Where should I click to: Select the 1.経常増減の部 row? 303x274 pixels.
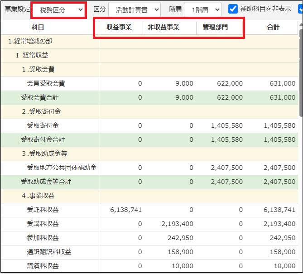tap(149, 41)
